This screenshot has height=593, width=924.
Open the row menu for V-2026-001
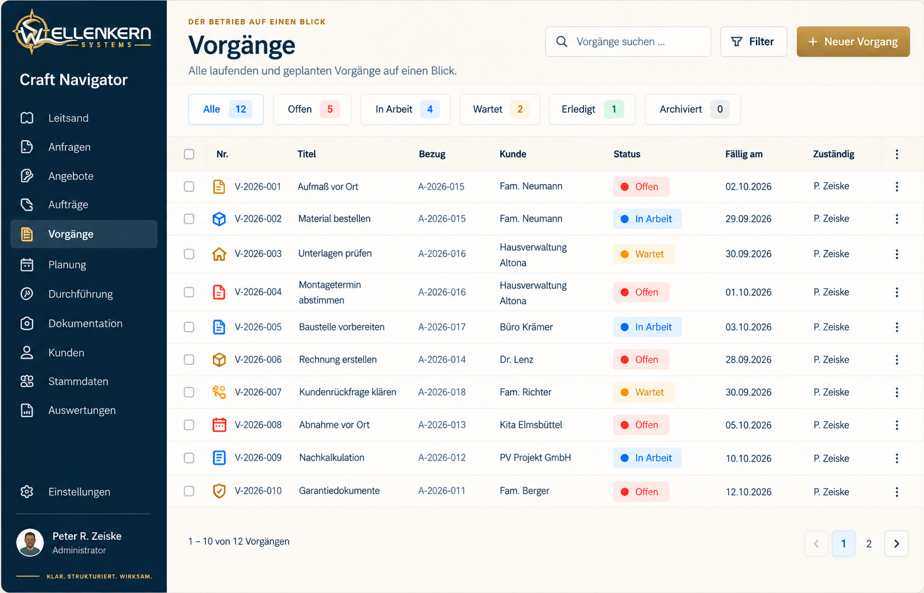(x=897, y=187)
